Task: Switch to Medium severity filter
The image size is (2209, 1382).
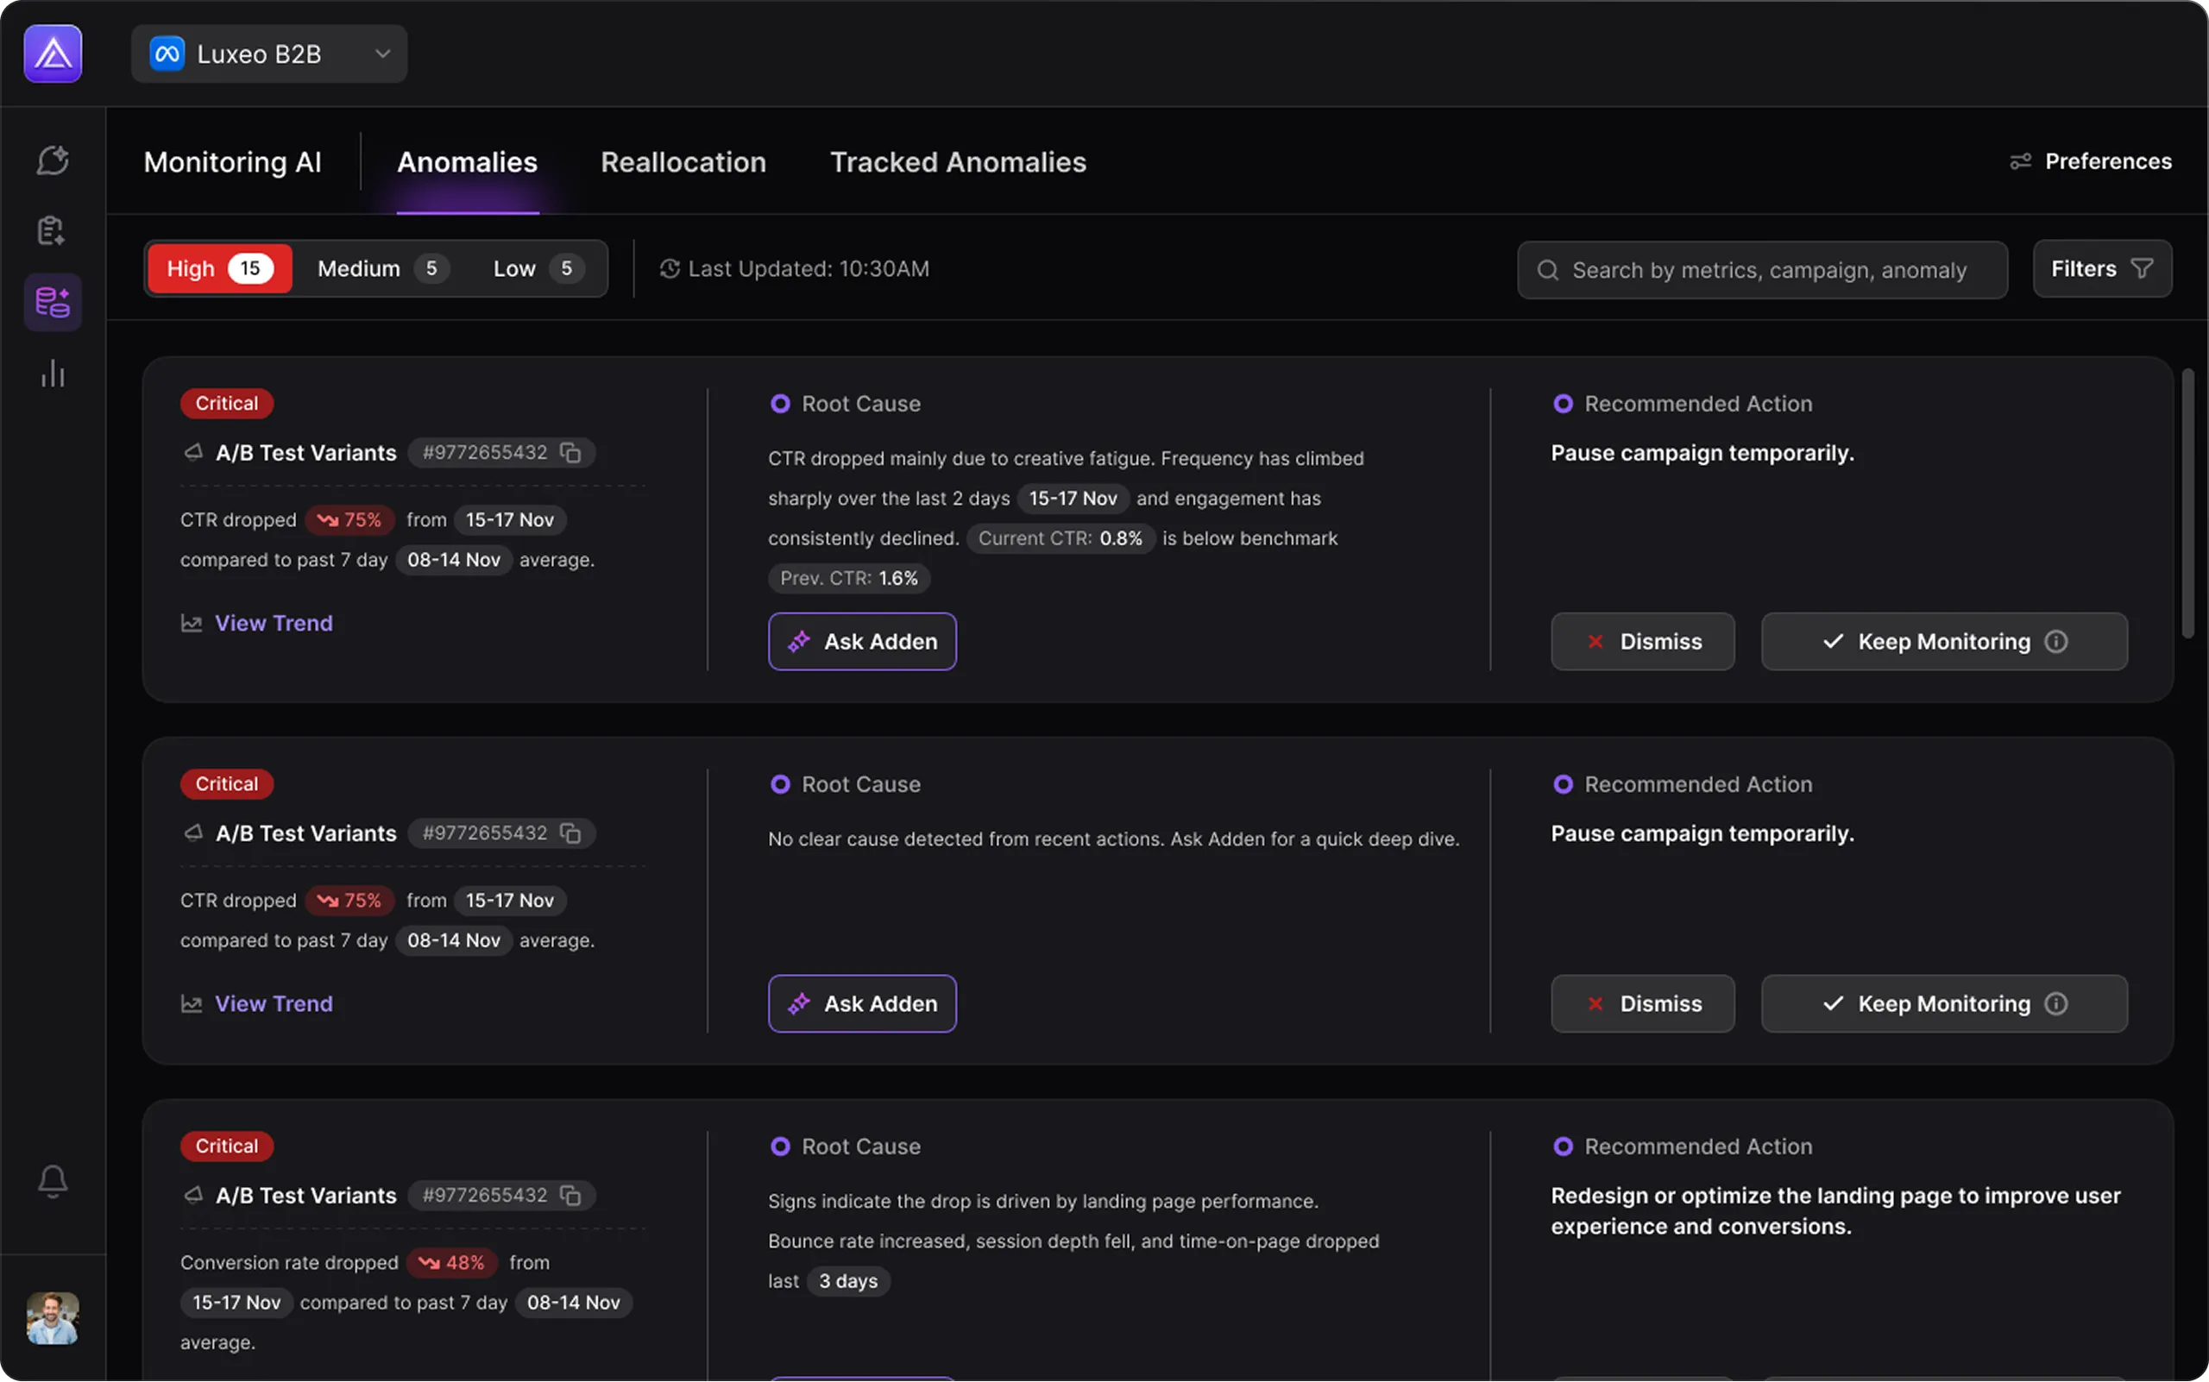Action: [381, 269]
